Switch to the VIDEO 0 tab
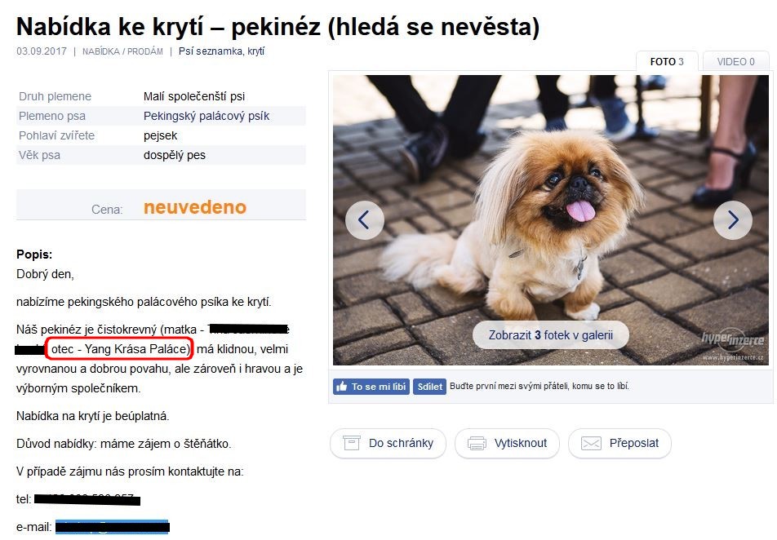 coord(735,61)
